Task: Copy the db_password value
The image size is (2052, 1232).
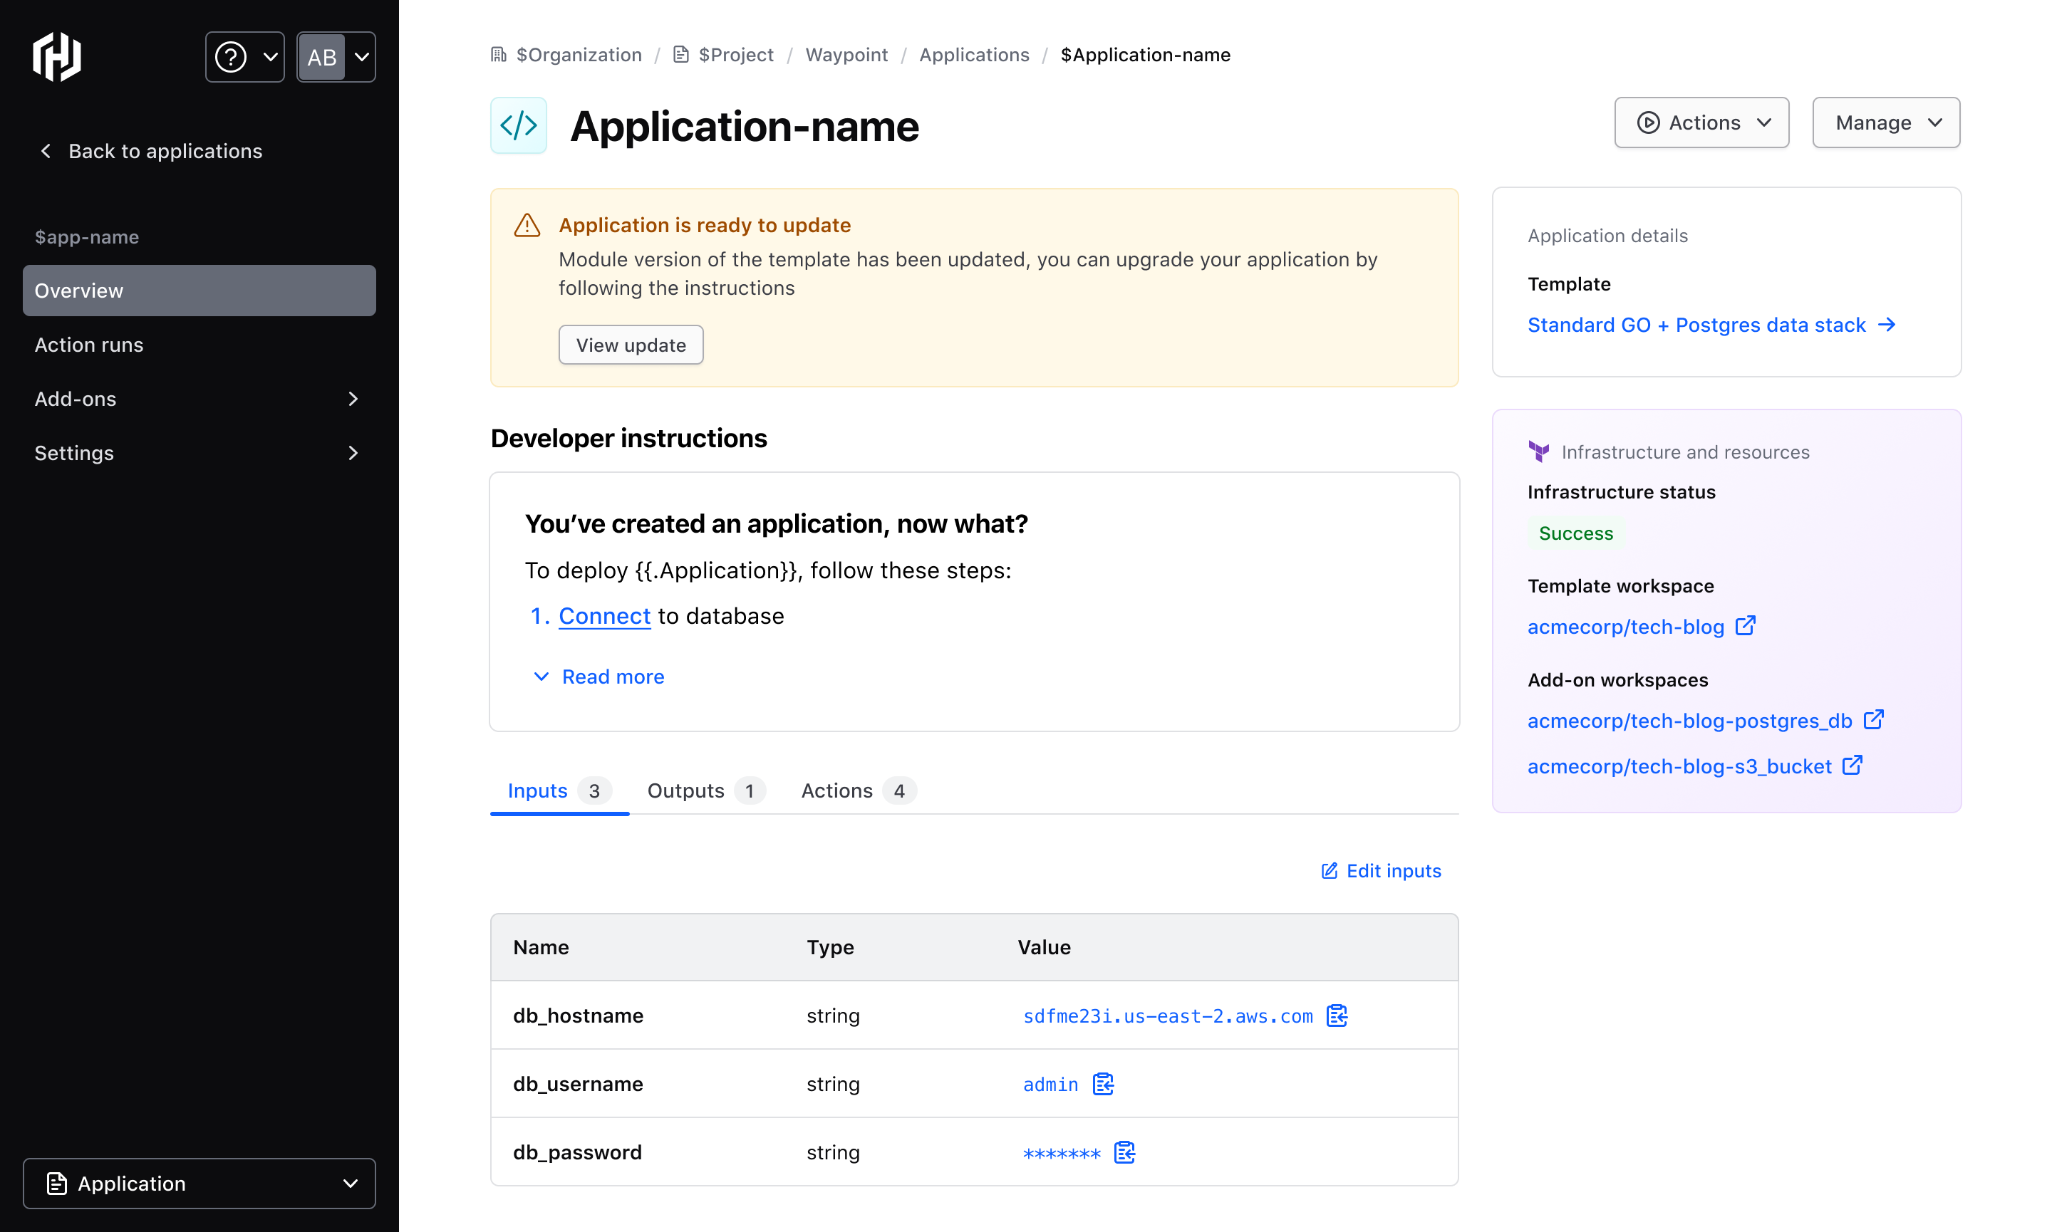Action: (x=1124, y=1152)
